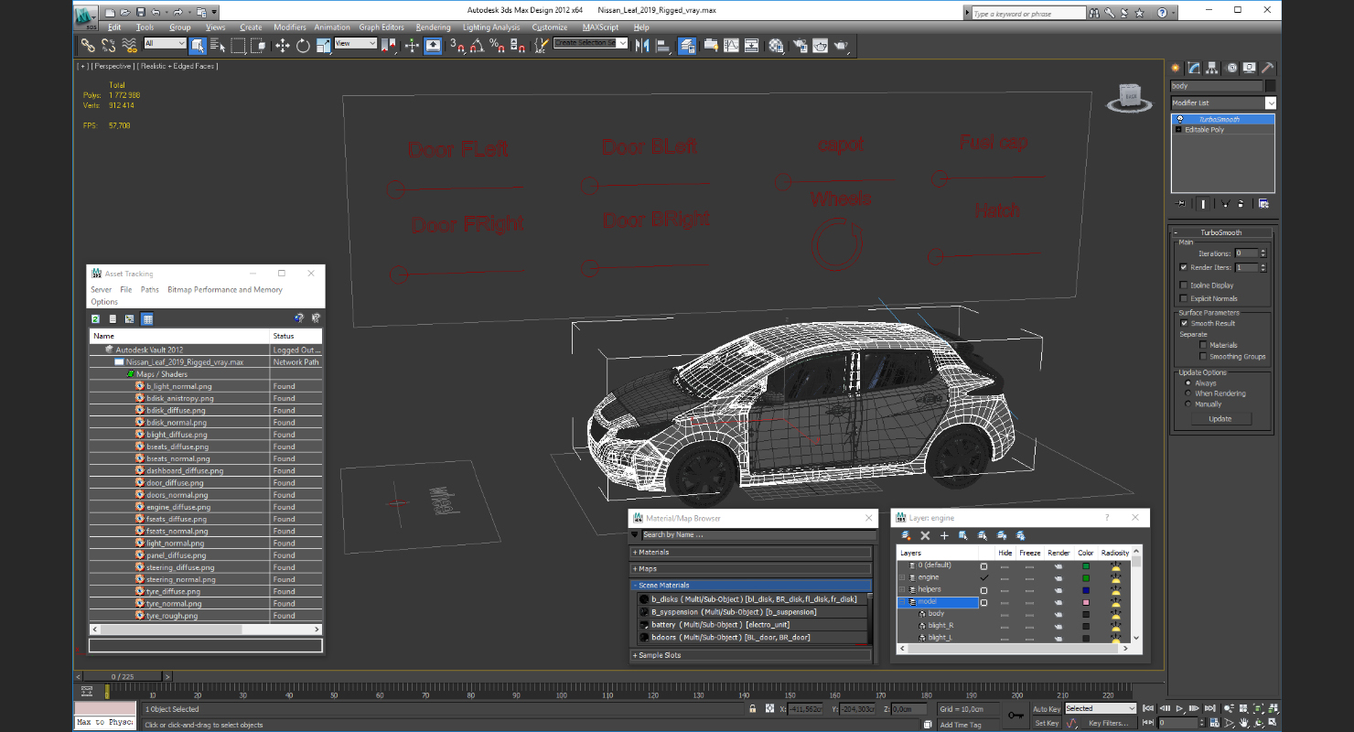Toggle TurboSmooth modifier lightbulb
This screenshot has height=732, width=1354.
(1179, 119)
